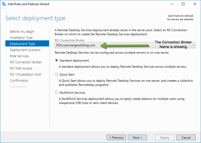Click the 'DESTINATION SERVER' label

(x=181, y=16)
